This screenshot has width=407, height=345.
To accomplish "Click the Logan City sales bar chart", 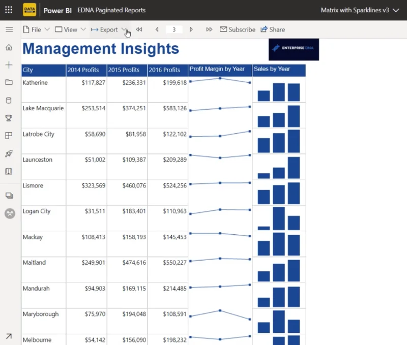I will pyautogui.click(x=279, y=218).
